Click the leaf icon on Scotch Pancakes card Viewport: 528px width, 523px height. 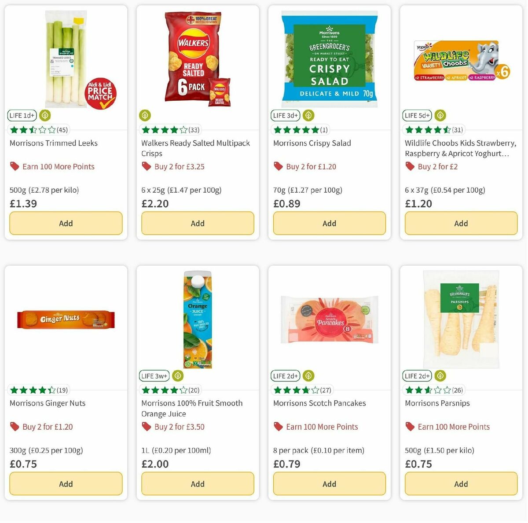click(x=308, y=376)
